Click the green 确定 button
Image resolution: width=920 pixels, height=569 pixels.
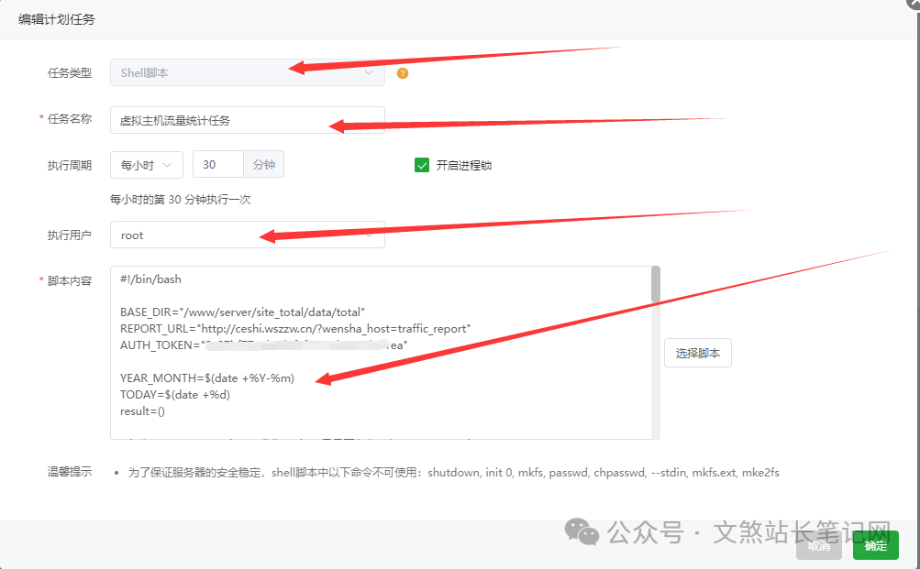pos(875,545)
